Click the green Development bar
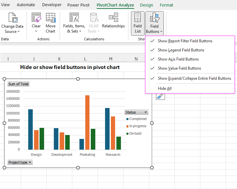 (67, 142)
